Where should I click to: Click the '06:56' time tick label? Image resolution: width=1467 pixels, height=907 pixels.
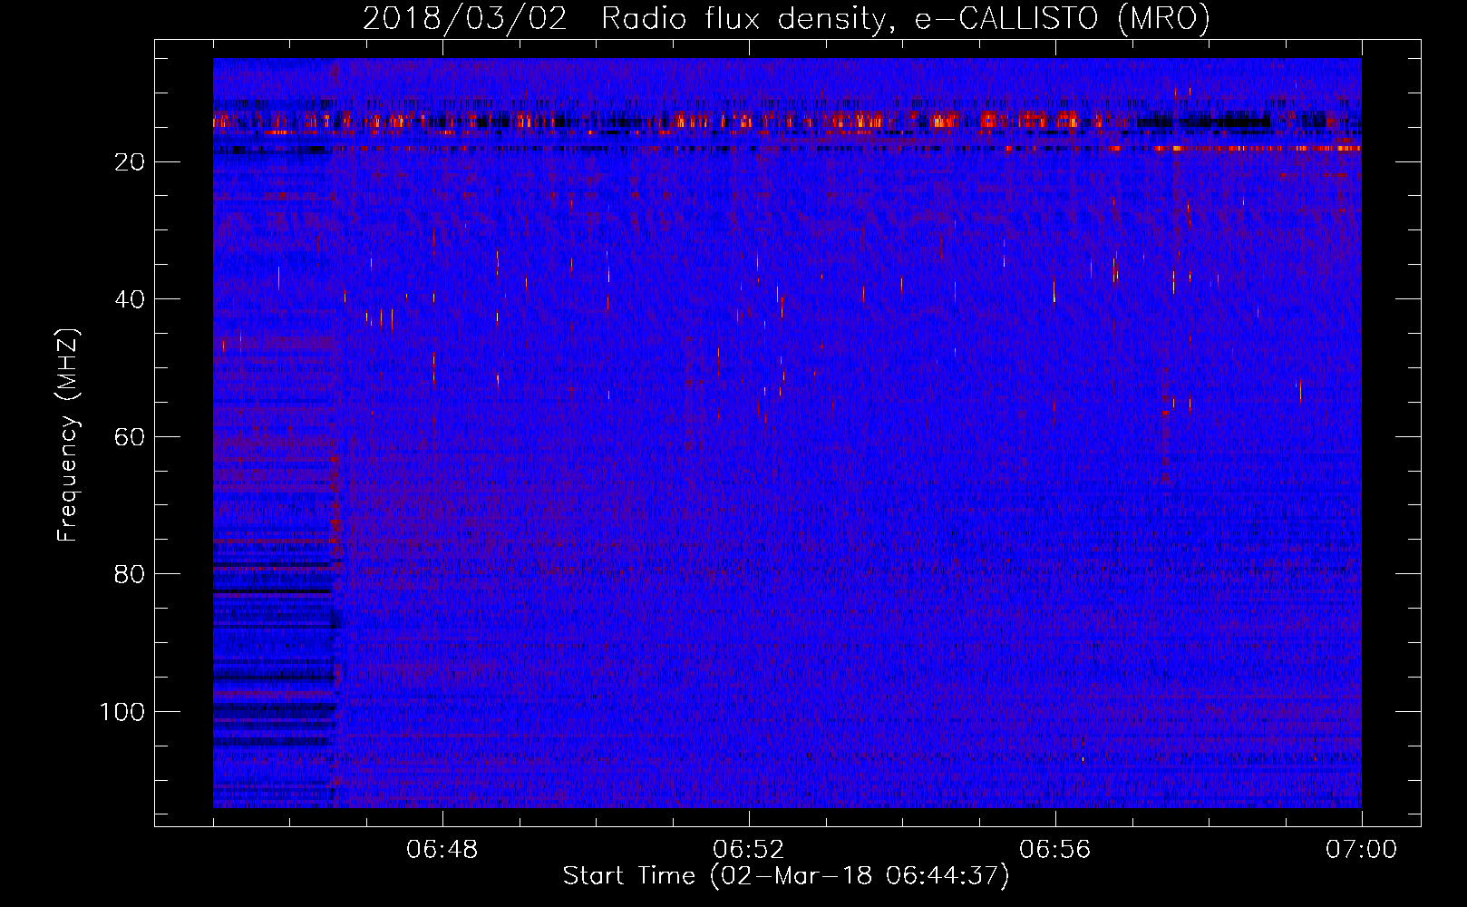1055,850
